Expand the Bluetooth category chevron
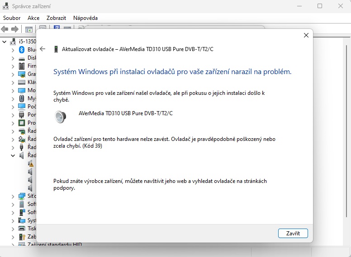 [13, 50]
